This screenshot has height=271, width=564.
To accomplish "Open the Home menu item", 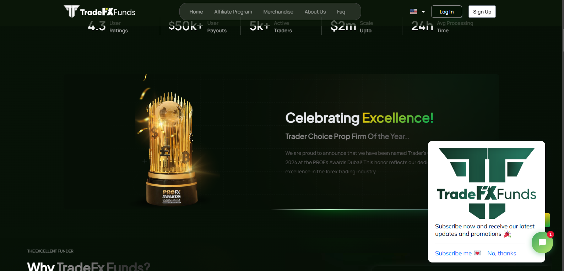I will click(x=196, y=12).
